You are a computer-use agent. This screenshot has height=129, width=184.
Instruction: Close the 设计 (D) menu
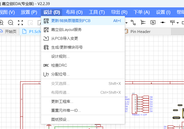tap(51, 12)
